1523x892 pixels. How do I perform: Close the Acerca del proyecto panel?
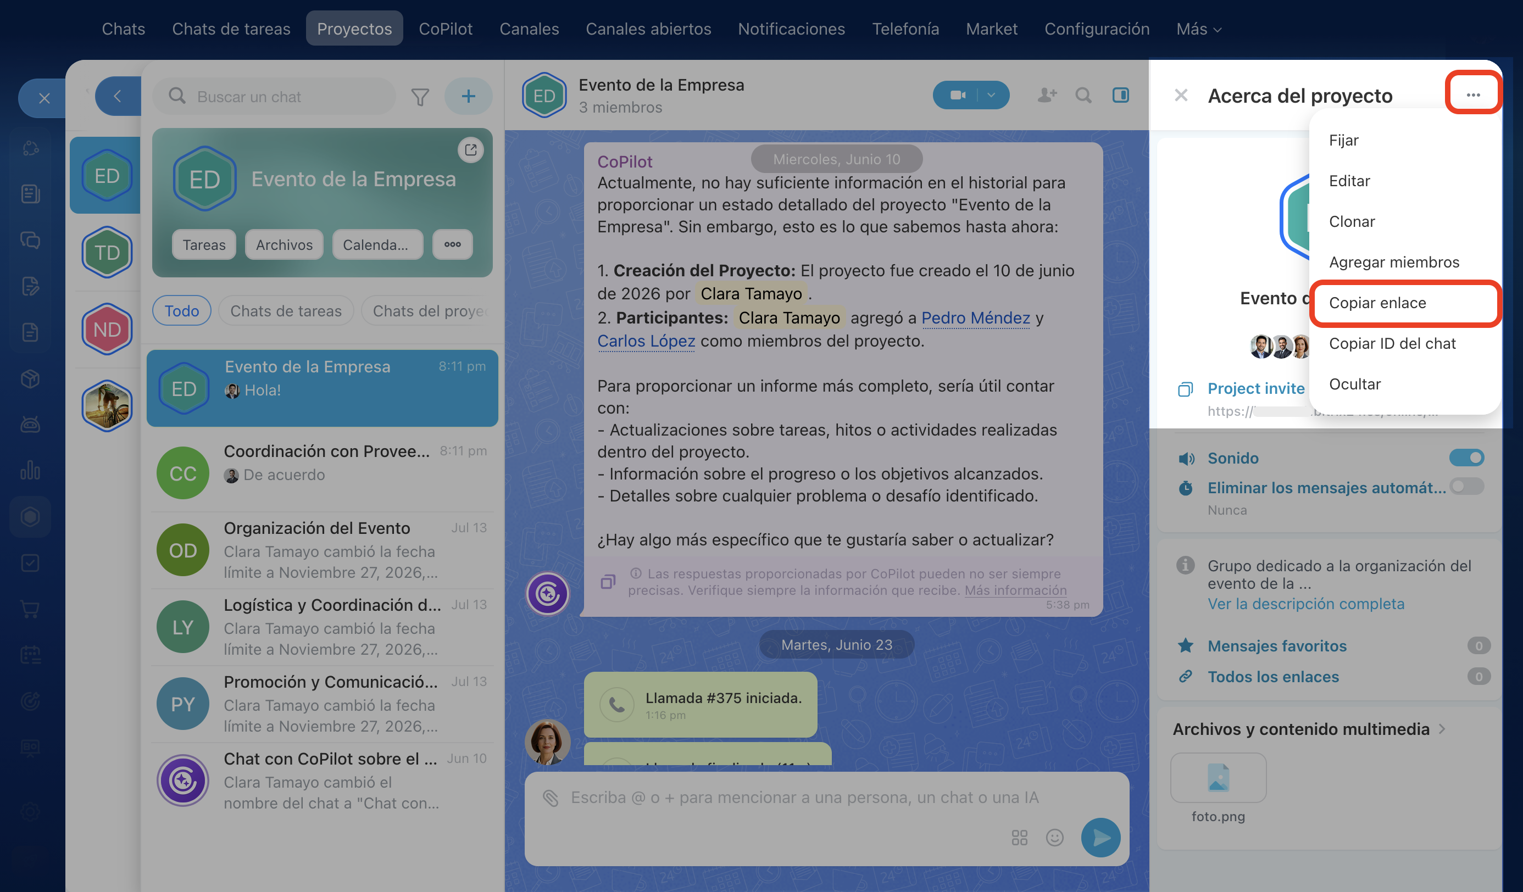click(1181, 96)
